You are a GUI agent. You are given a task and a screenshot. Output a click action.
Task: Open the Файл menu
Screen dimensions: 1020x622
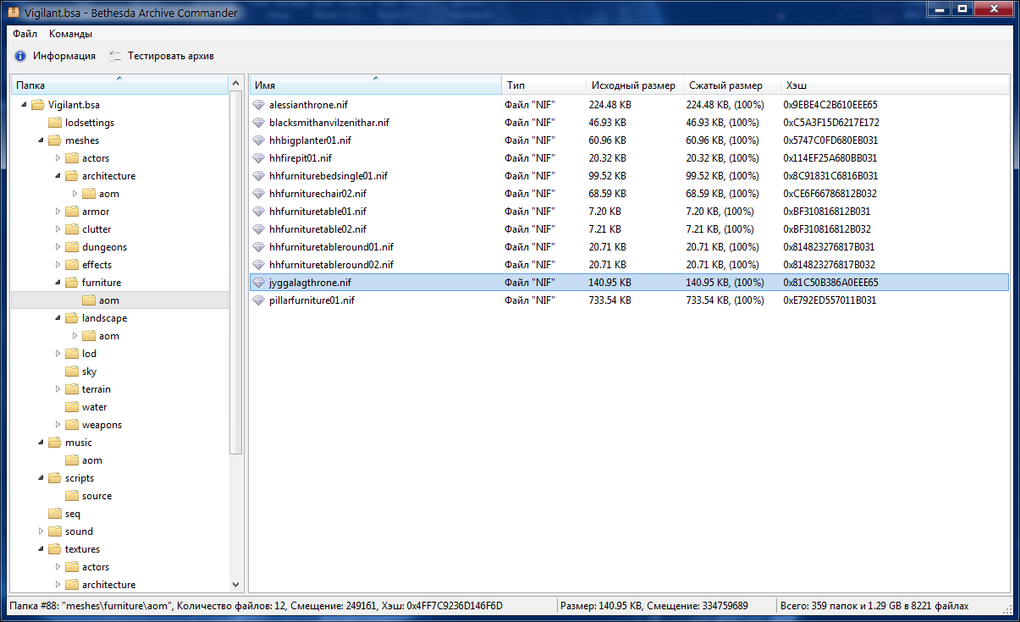25,34
